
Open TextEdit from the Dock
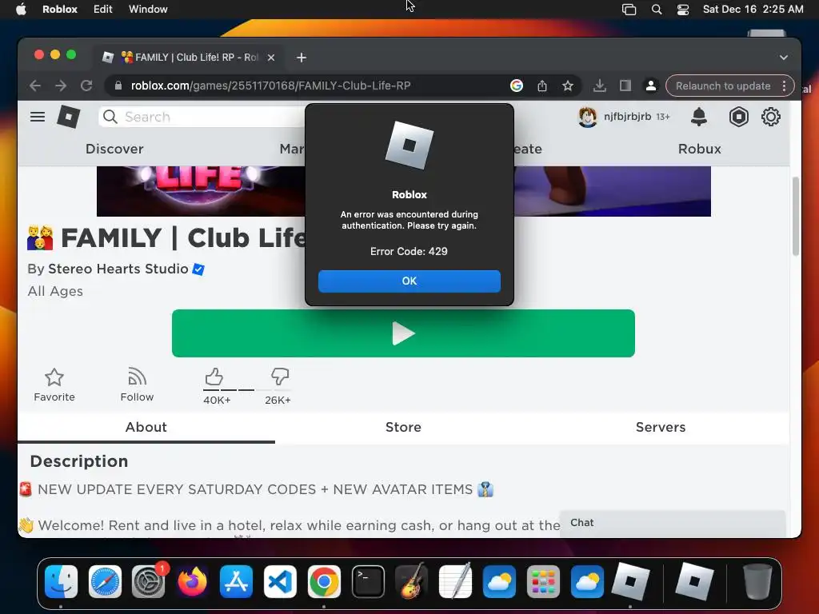tap(455, 581)
